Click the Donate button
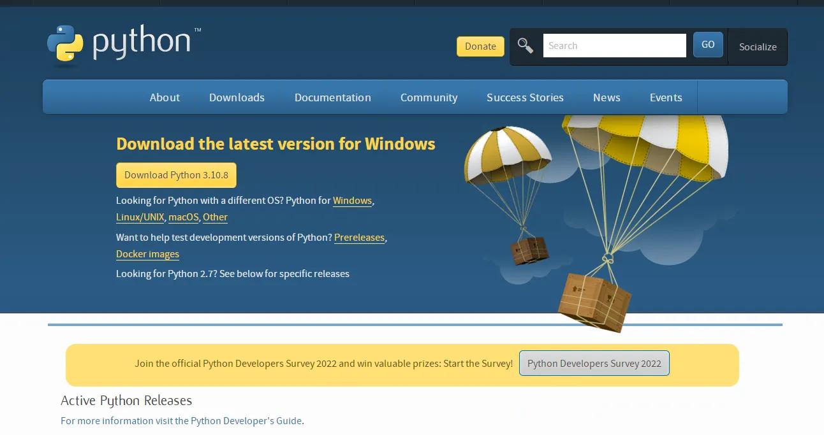Screen dimensions: 824x435 pyautogui.click(x=480, y=46)
